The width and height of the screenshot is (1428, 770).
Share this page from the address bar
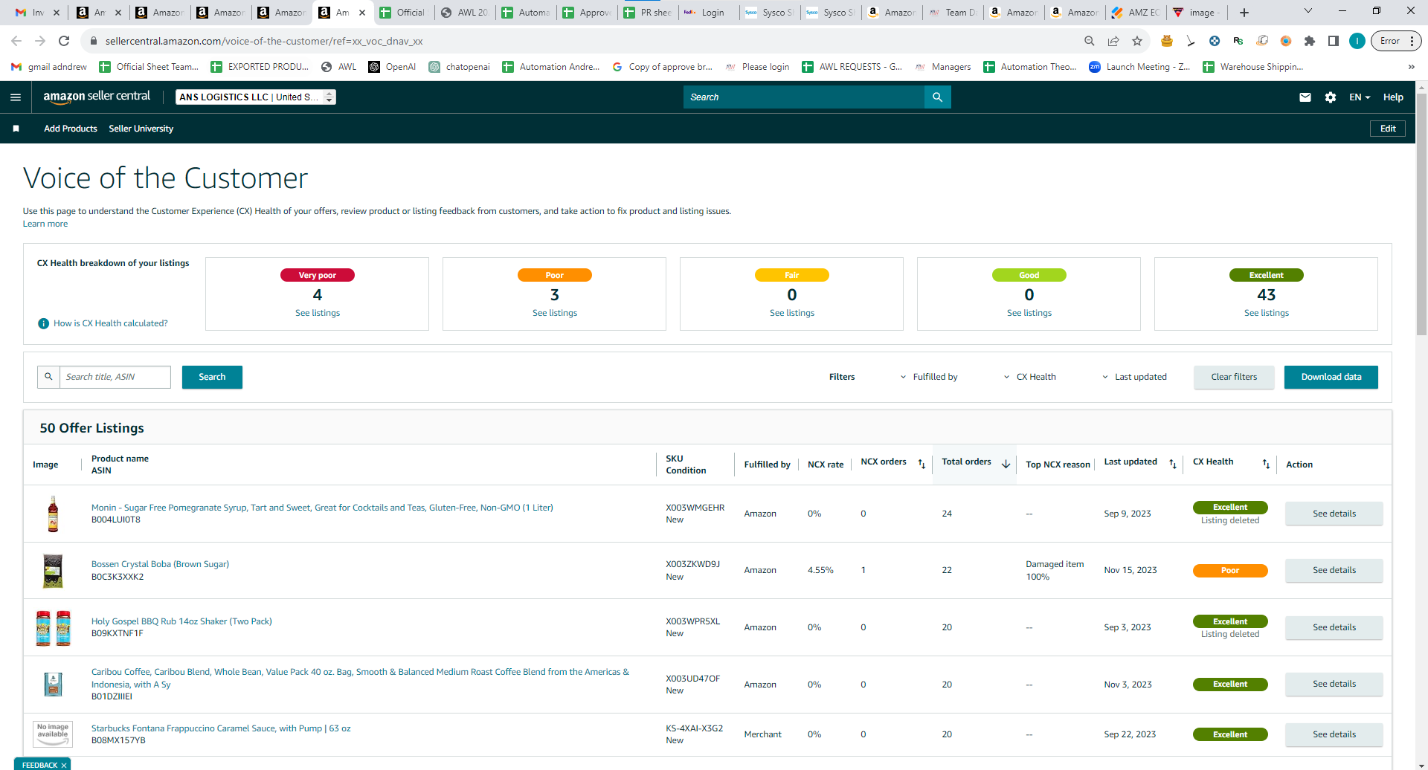pos(1113,41)
